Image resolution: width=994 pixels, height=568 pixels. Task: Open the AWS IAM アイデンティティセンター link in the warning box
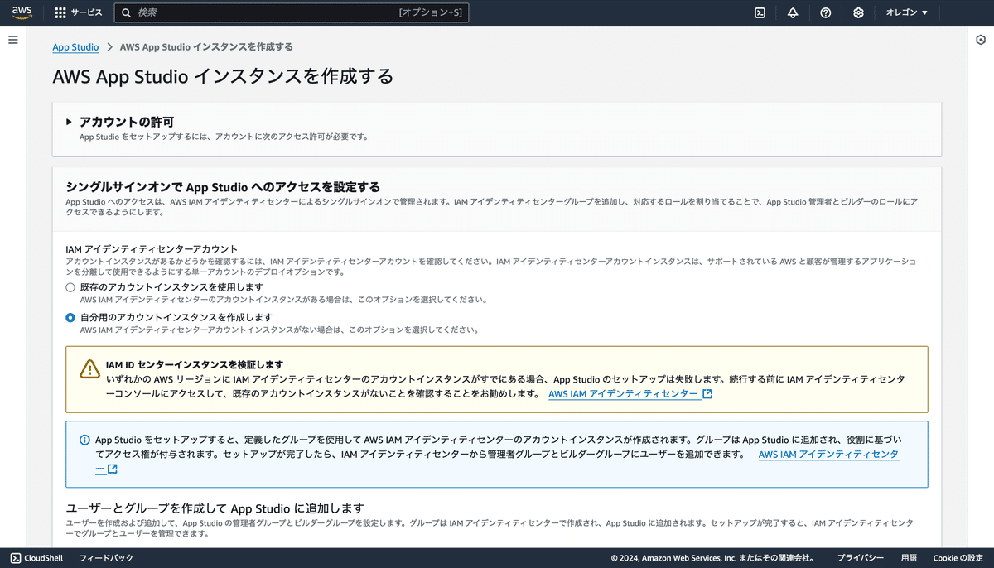625,395
